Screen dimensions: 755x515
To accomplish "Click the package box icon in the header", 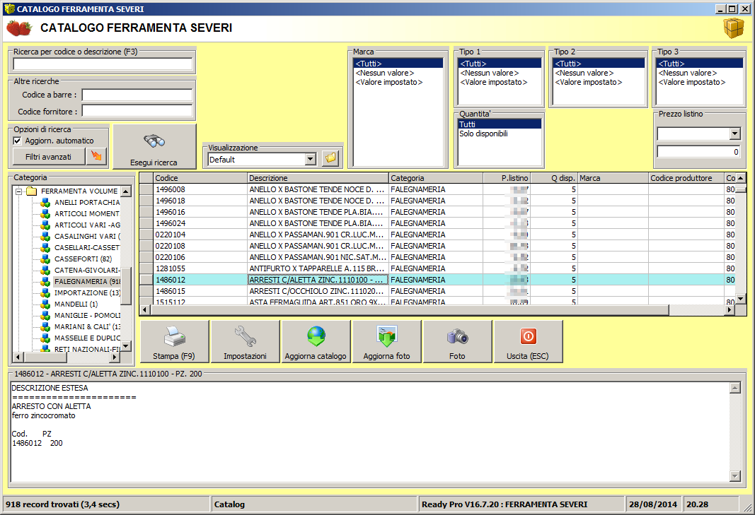I will [x=733, y=28].
